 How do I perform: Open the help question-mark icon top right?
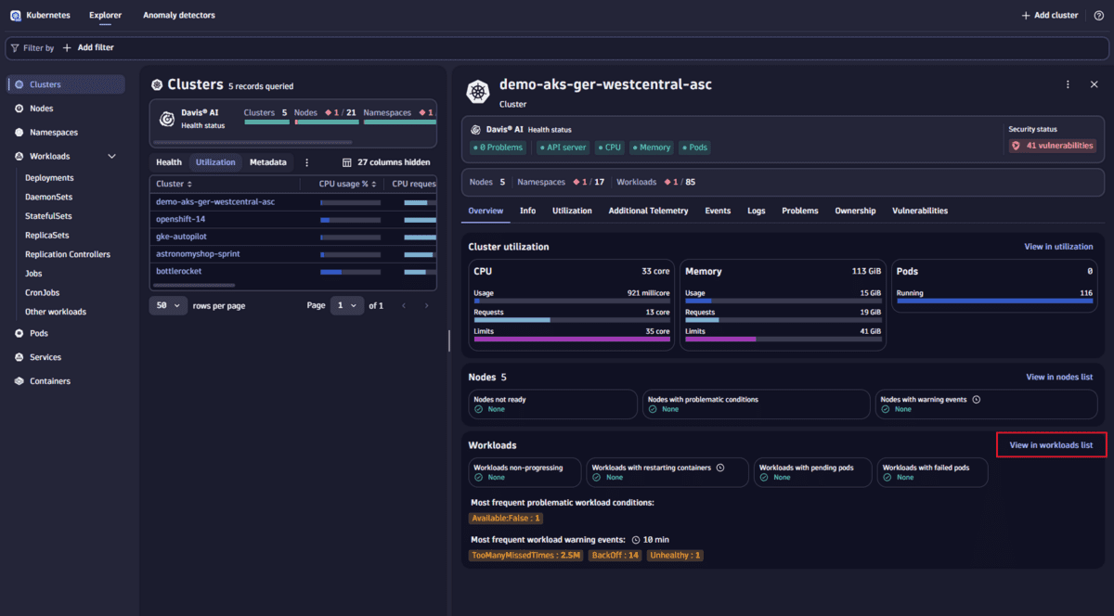click(x=1098, y=15)
